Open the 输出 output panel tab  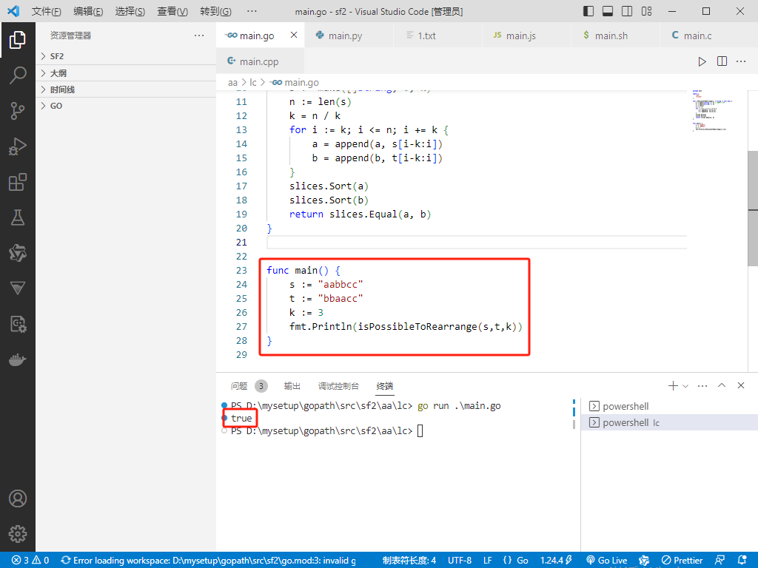click(292, 386)
